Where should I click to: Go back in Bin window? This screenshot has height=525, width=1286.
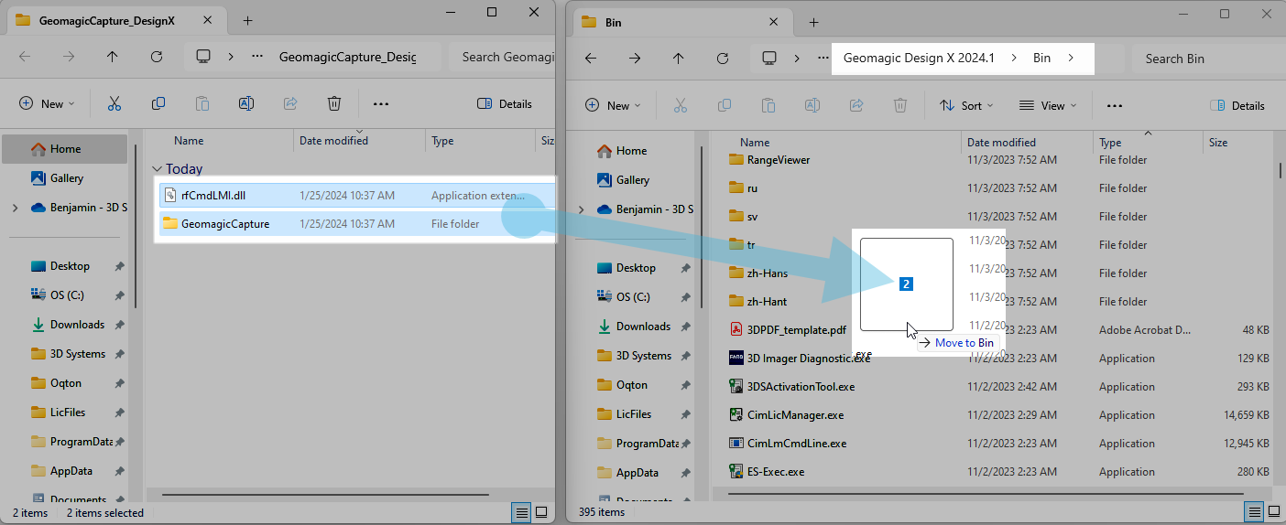[591, 59]
